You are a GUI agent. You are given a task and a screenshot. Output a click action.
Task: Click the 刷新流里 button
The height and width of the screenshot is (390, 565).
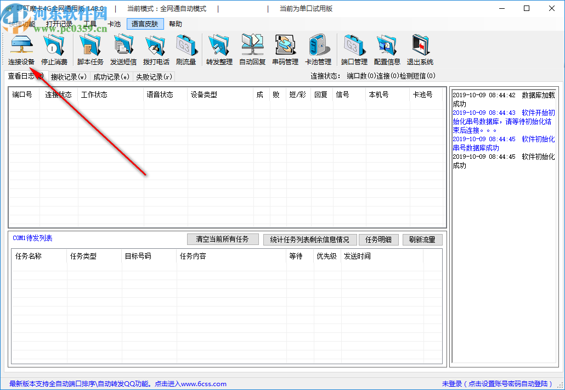(x=422, y=239)
